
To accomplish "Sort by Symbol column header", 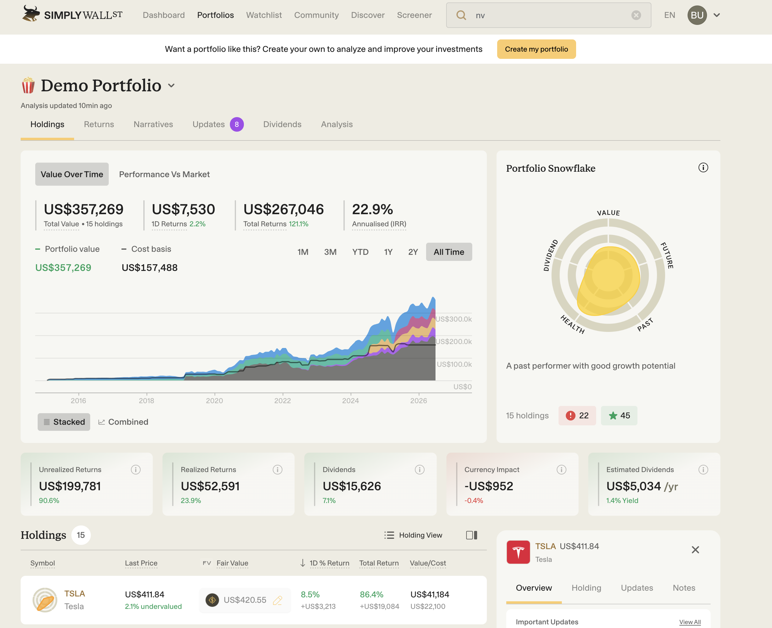I will 43,563.
